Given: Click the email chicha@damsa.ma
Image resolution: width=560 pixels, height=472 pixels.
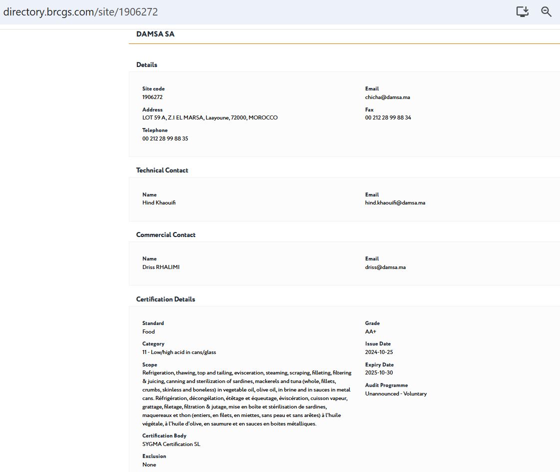Looking at the screenshot, I should click(387, 97).
